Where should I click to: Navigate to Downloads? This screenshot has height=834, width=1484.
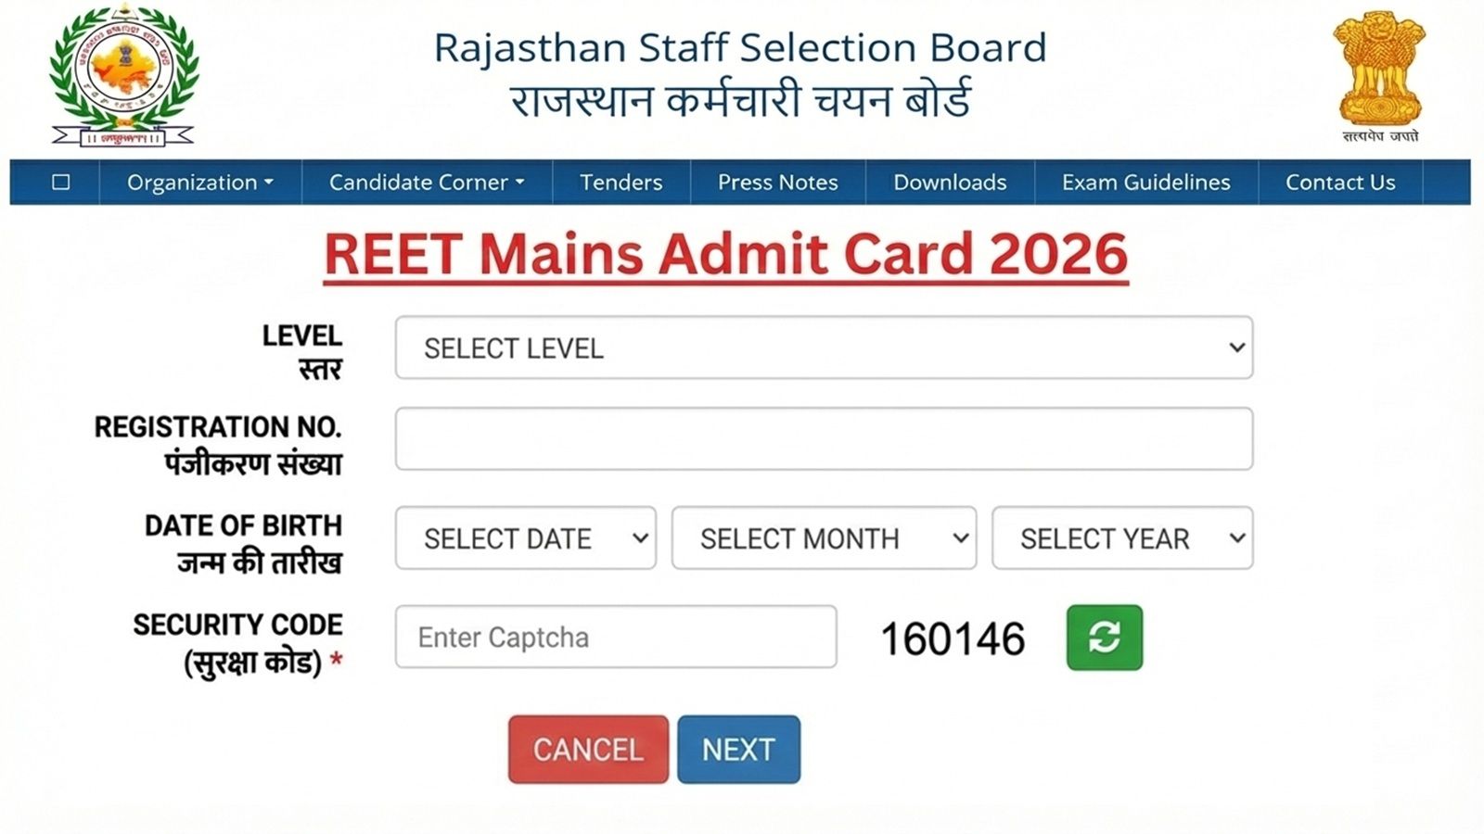[950, 183]
